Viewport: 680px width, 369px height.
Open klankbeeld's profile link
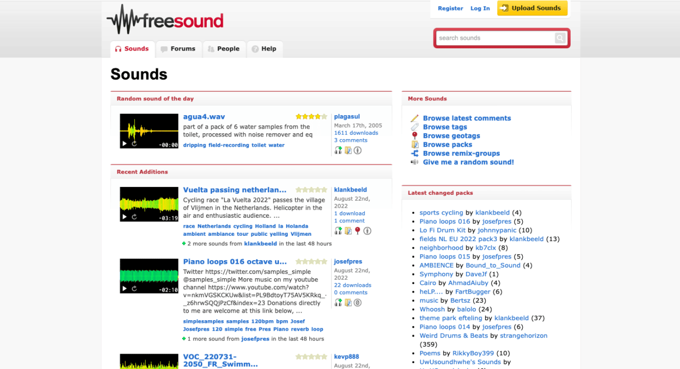(x=351, y=190)
